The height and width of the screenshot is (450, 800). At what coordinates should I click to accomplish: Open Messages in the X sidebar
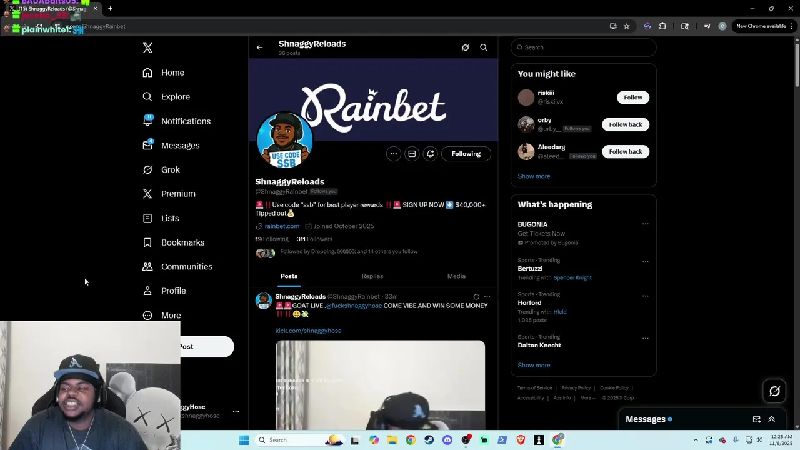tap(171, 146)
